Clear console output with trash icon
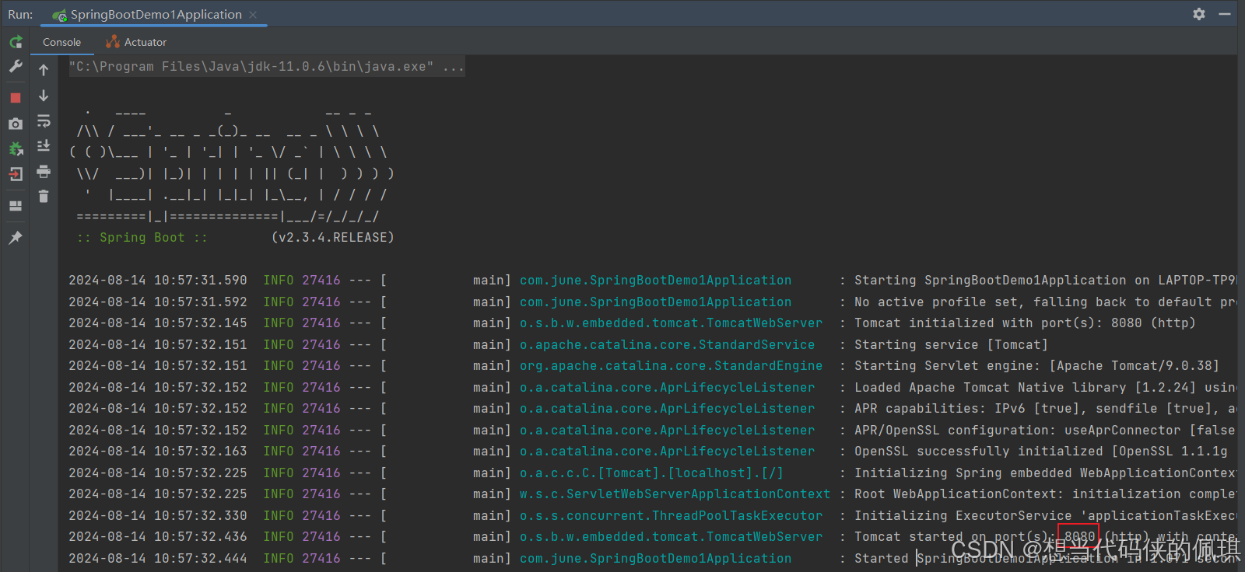This screenshot has width=1245, height=572. click(x=44, y=197)
